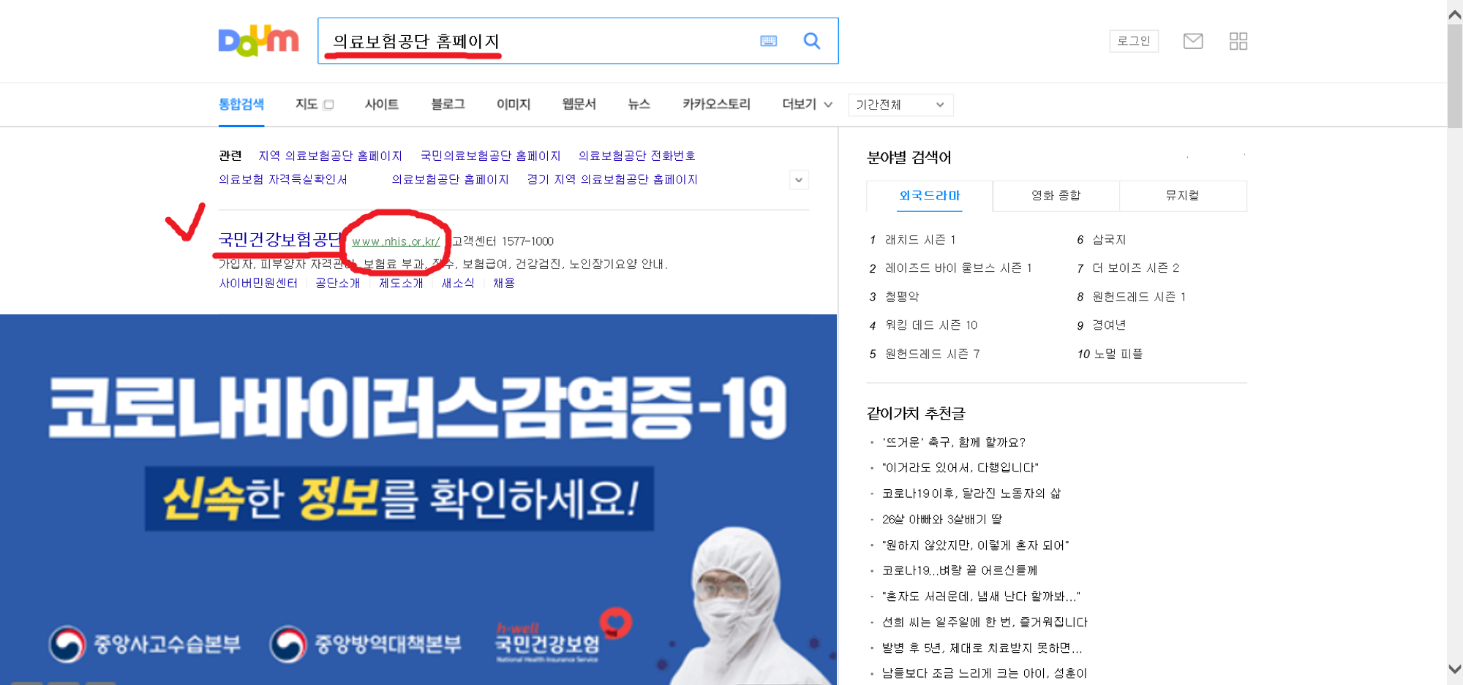Open the 사이버민원센터 sublink
Viewport: 1463px width, 685px height.
258,283
